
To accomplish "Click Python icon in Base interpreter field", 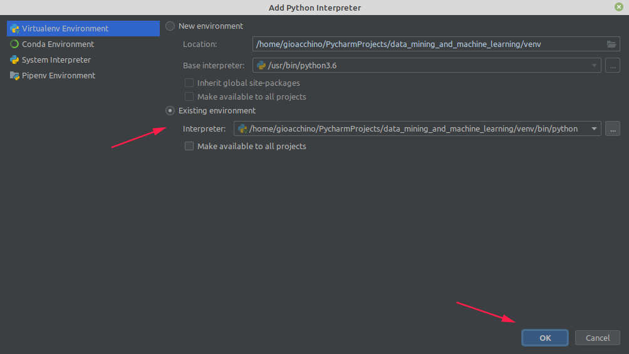I will (261, 65).
